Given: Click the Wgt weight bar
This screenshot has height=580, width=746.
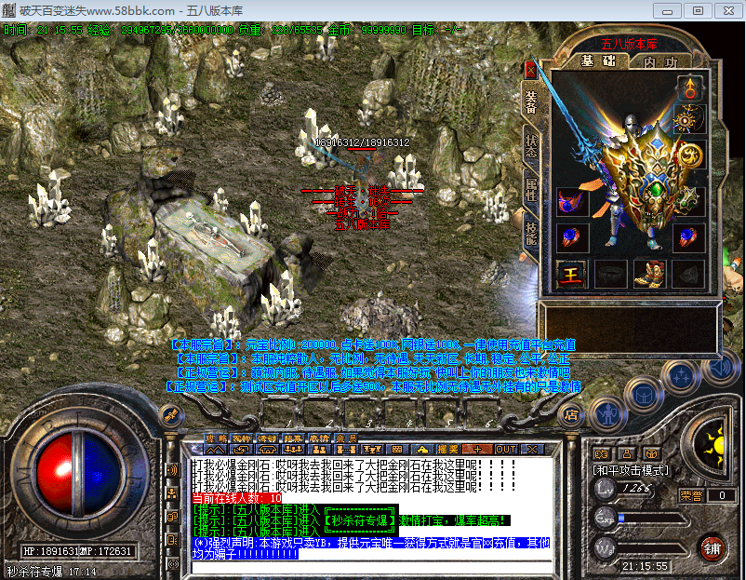Looking at the screenshot, I should pos(653,549).
